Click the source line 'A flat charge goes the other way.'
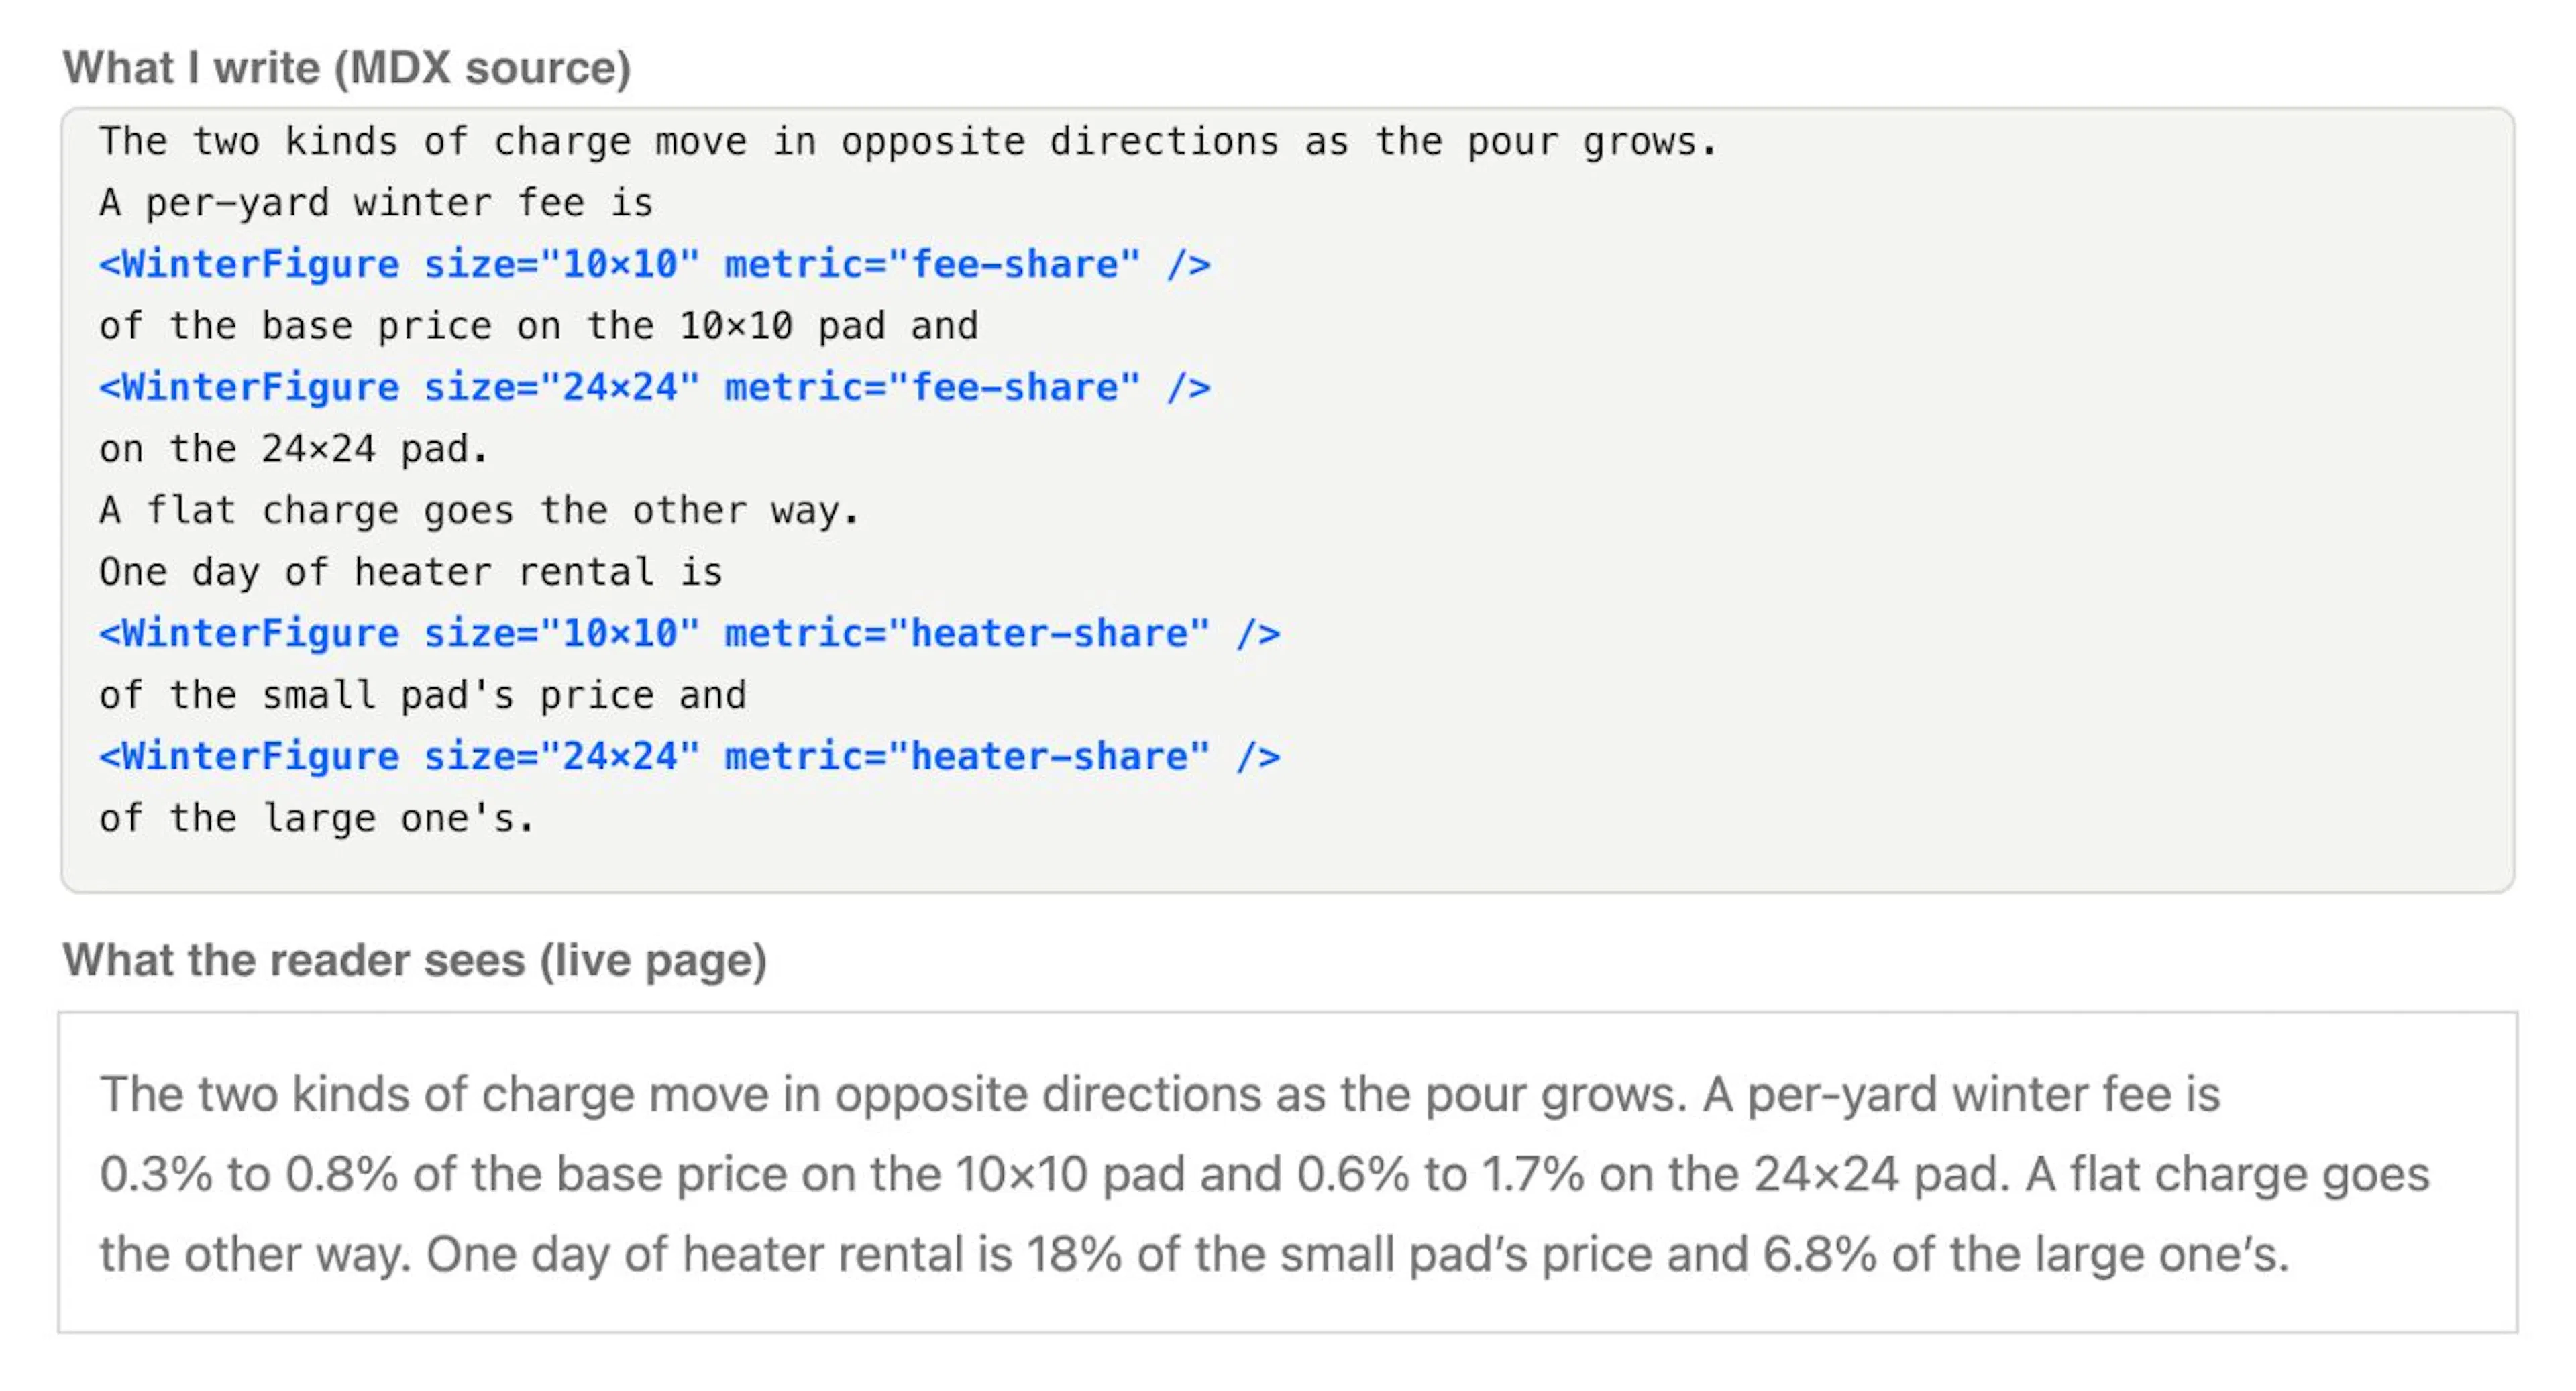The width and height of the screenshot is (2576, 1391). (479, 511)
